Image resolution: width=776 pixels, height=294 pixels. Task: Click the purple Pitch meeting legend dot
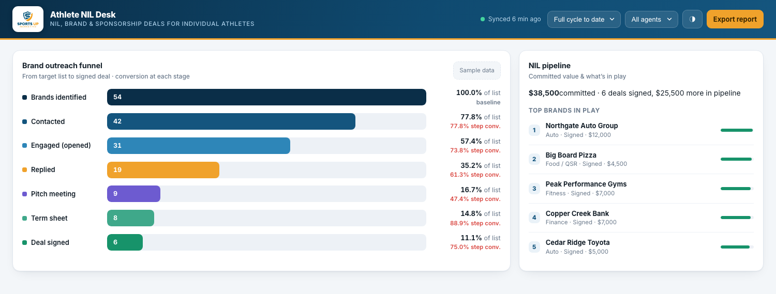coord(24,194)
